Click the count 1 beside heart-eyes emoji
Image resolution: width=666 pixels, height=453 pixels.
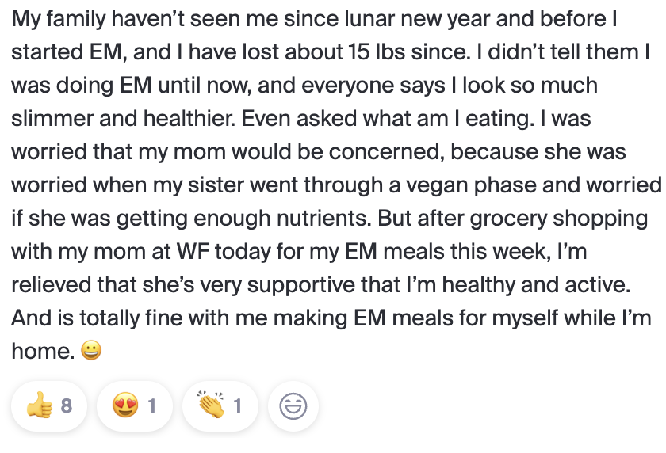pyautogui.click(x=152, y=406)
